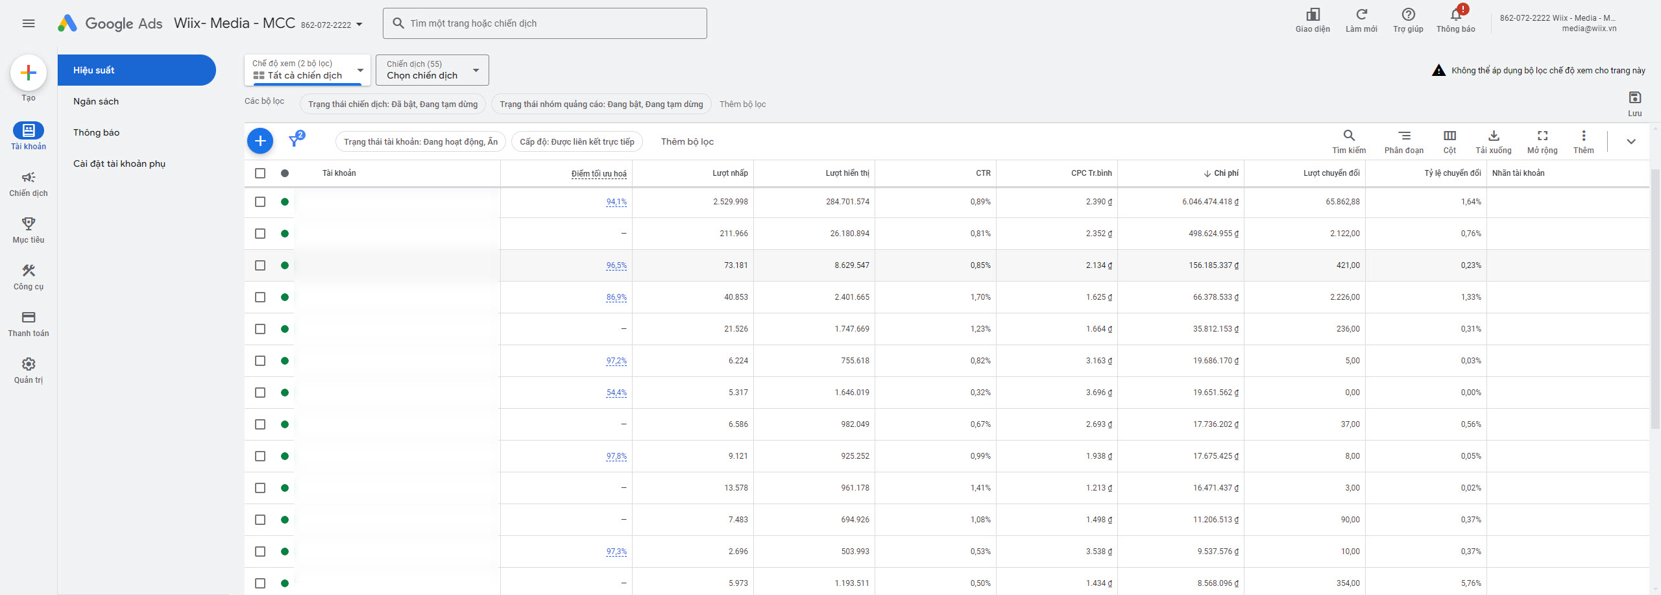Screen dimensions: 1661x595
Task: Open Cài đặt tài khoản phụ menu item
Action: (x=119, y=164)
